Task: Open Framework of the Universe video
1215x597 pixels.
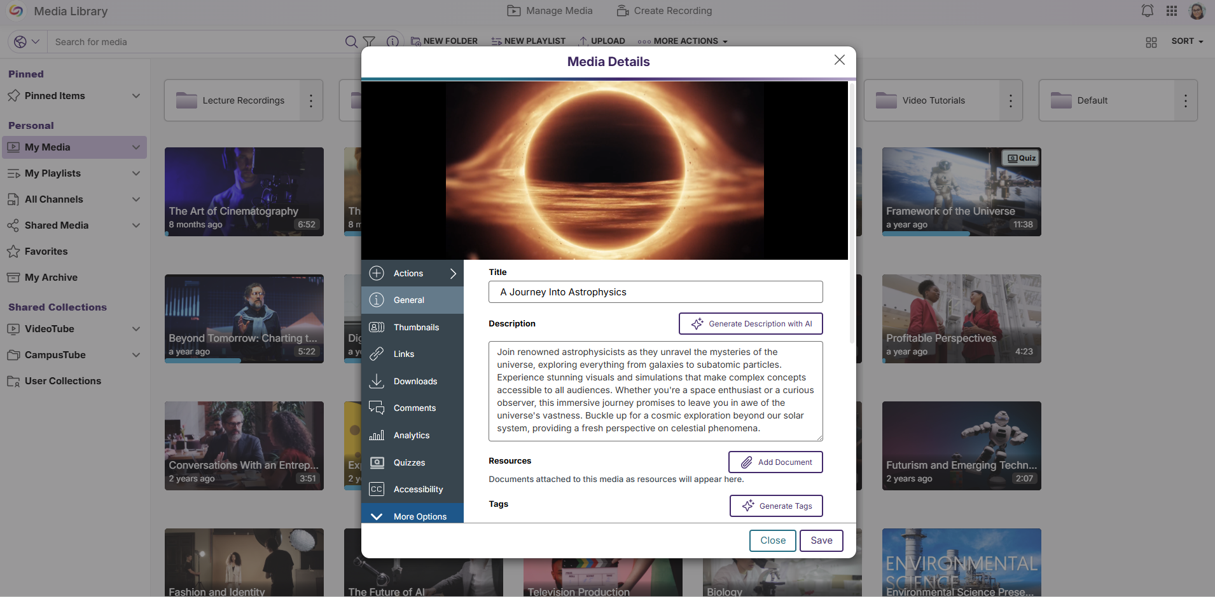Action: pos(962,192)
